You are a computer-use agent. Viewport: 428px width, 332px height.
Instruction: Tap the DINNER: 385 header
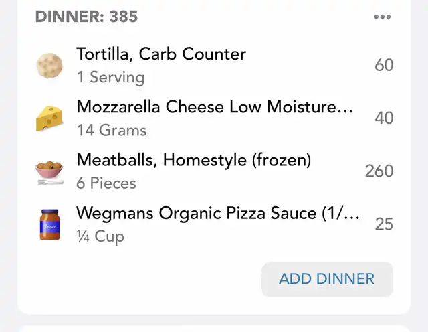86,17
